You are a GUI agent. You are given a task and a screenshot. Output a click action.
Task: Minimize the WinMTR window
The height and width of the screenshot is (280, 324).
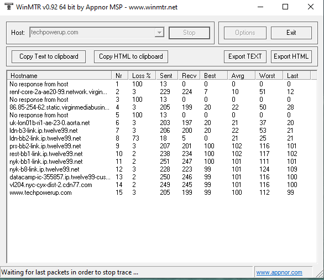[x=260, y=7]
